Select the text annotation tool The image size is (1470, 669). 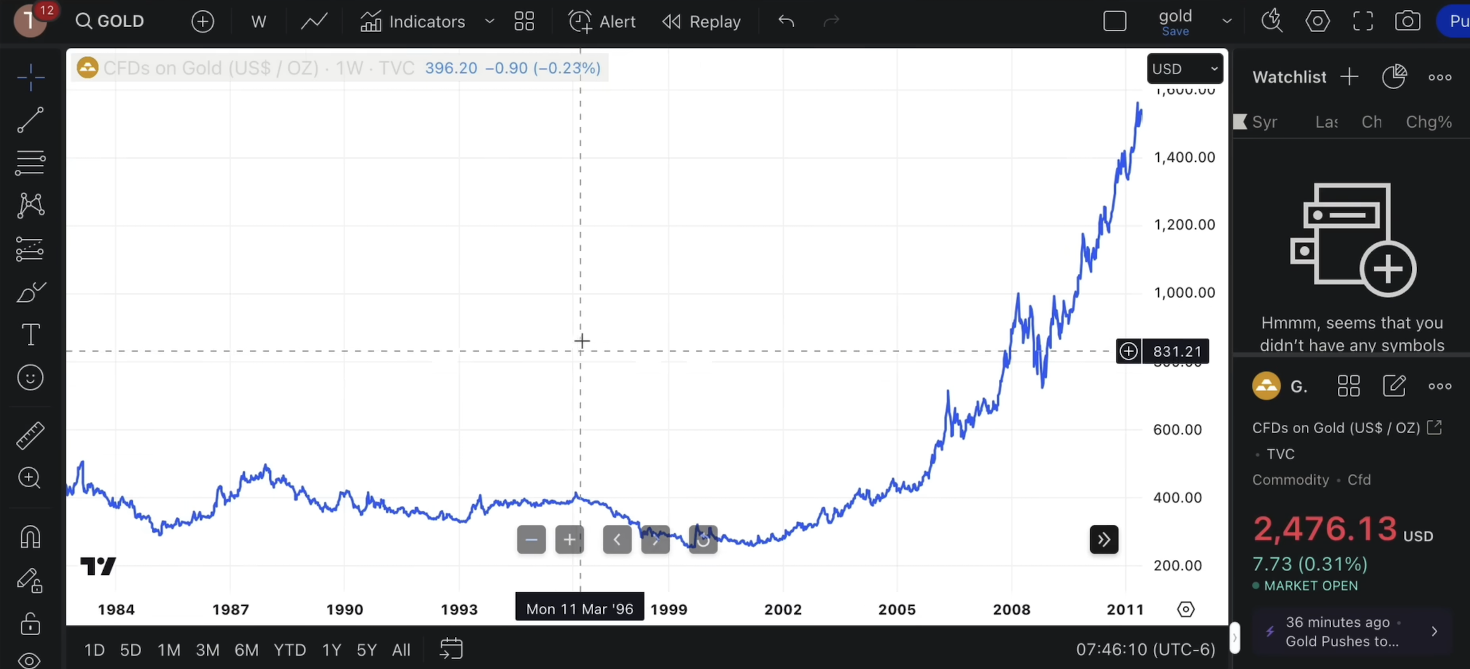point(30,334)
